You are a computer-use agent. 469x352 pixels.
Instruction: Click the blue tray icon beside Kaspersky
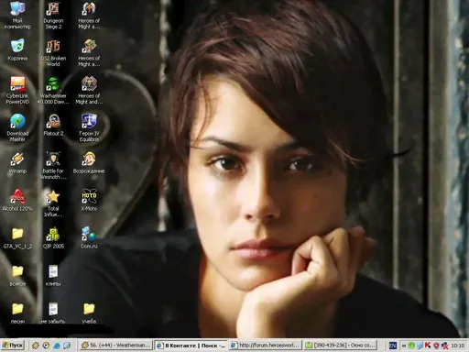coord(420,346)
